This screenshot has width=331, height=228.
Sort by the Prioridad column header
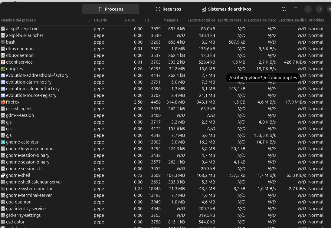click(x=316, y=20)
